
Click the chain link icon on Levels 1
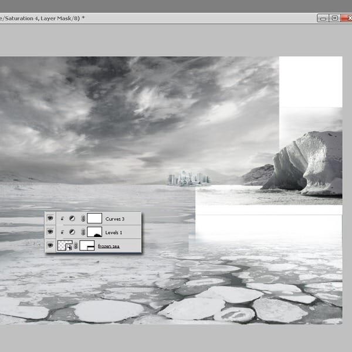coord(82,232)
